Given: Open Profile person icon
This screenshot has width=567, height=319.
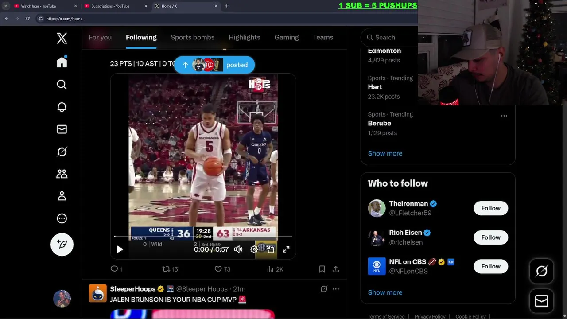Looking at the screenshot, I should (62, 196).
